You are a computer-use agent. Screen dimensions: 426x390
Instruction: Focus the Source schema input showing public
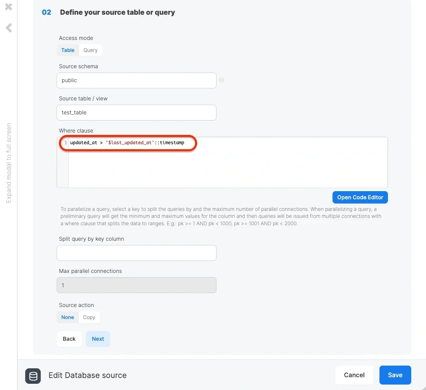click(136, 80)
